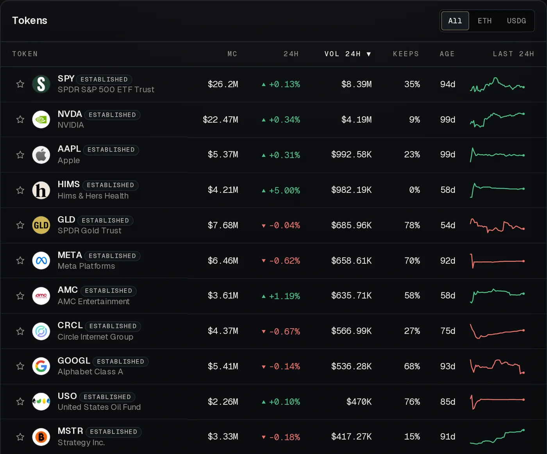Click the ESTABLISHED badge next to AMC
This screenshot has height=454, width=547.
[x=109, y=291]
